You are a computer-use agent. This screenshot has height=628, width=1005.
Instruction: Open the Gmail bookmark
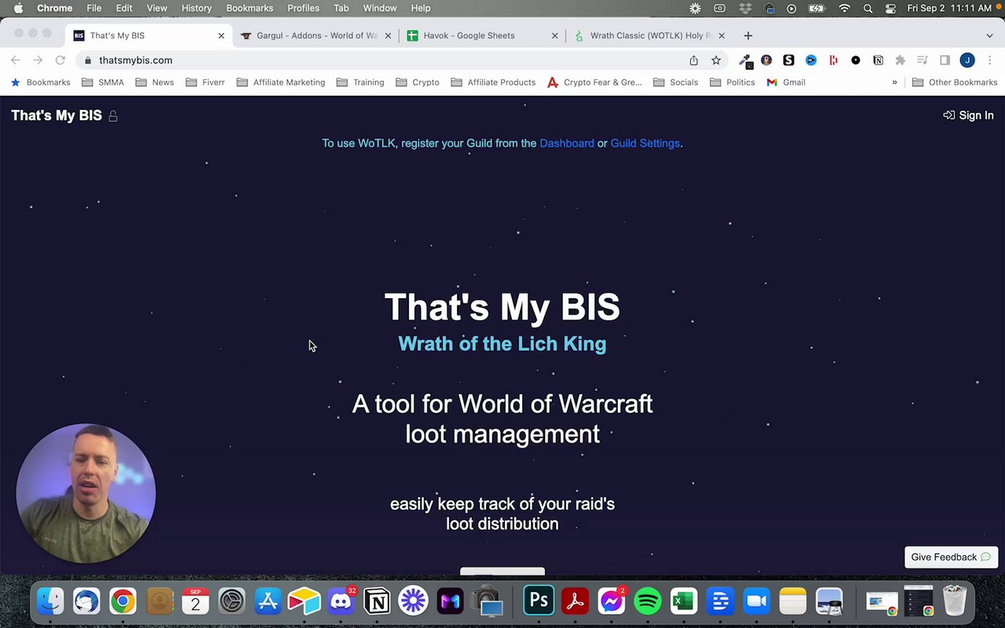[x=786, y=82]
